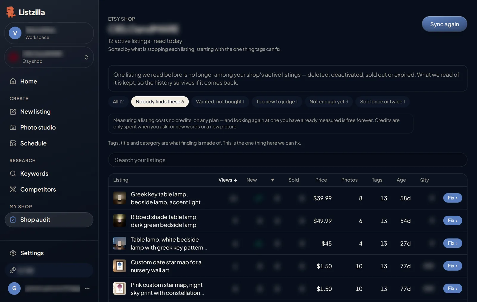
Task: Open the three-dot account menu
Action: tap(87, 288)
